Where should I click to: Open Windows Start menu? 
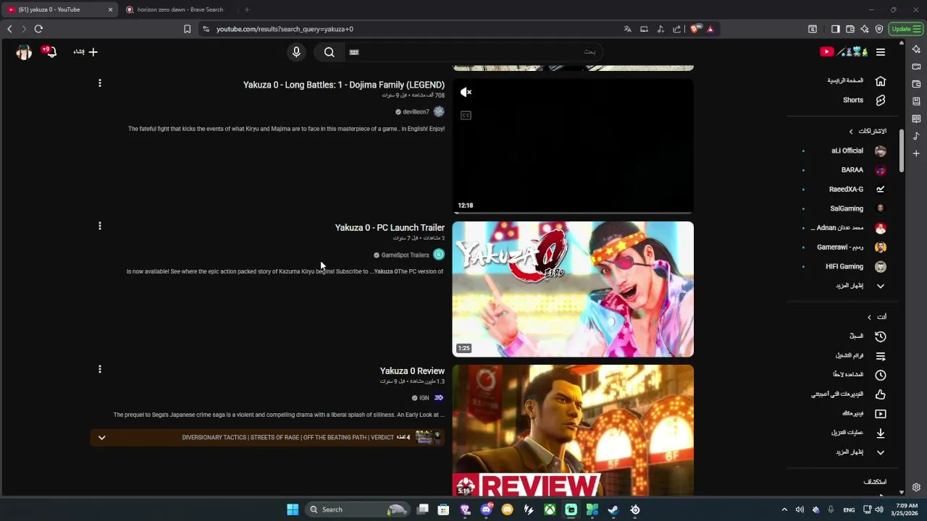pos(293,509)
